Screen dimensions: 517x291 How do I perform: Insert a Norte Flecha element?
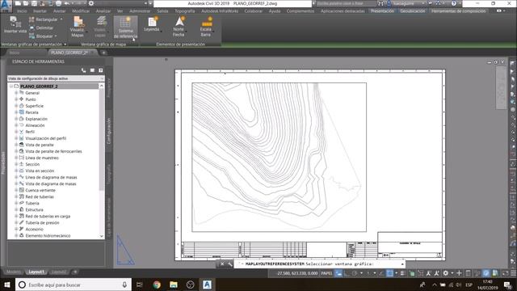click(179, 27)
